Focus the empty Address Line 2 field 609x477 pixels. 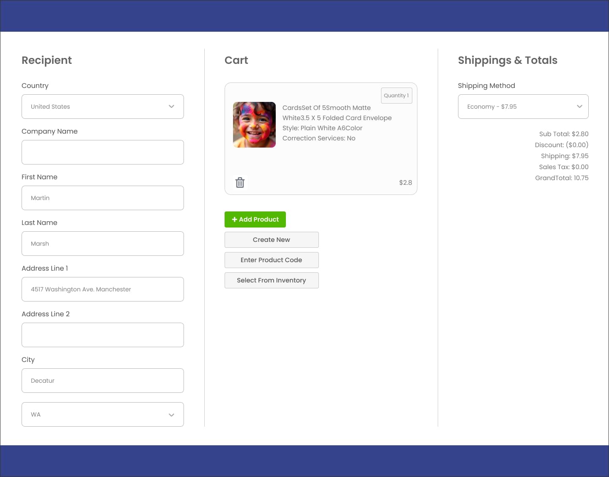pos(103,335)
